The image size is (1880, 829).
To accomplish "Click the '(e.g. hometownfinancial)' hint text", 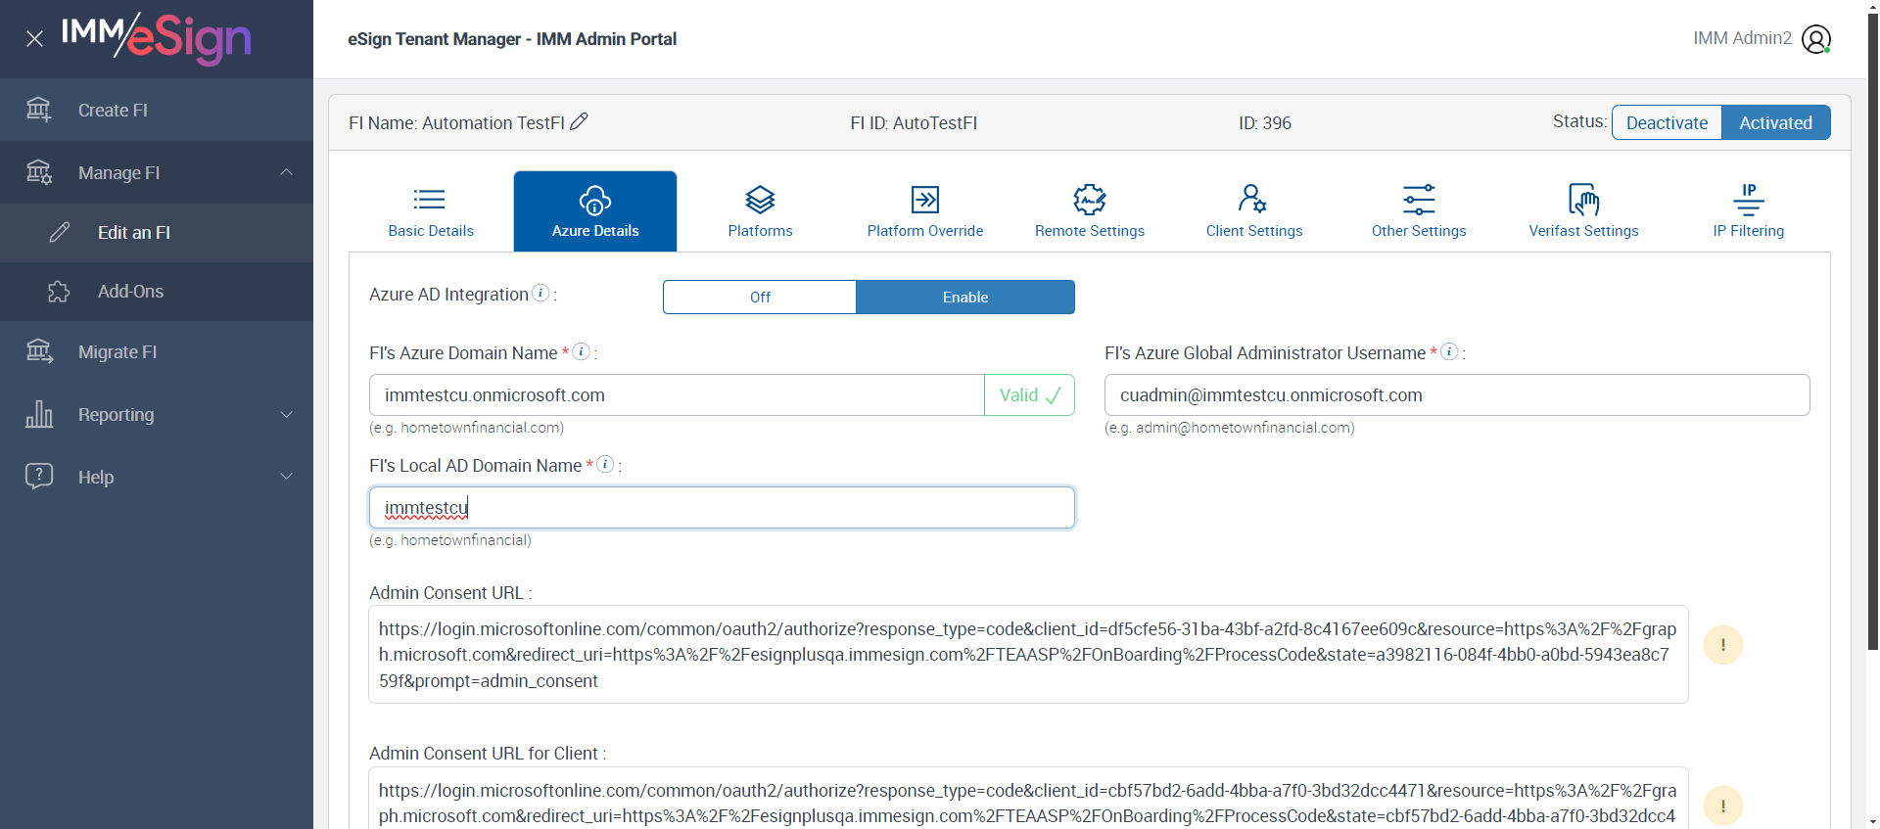I will pyautogui.click(x=450, y=540).
